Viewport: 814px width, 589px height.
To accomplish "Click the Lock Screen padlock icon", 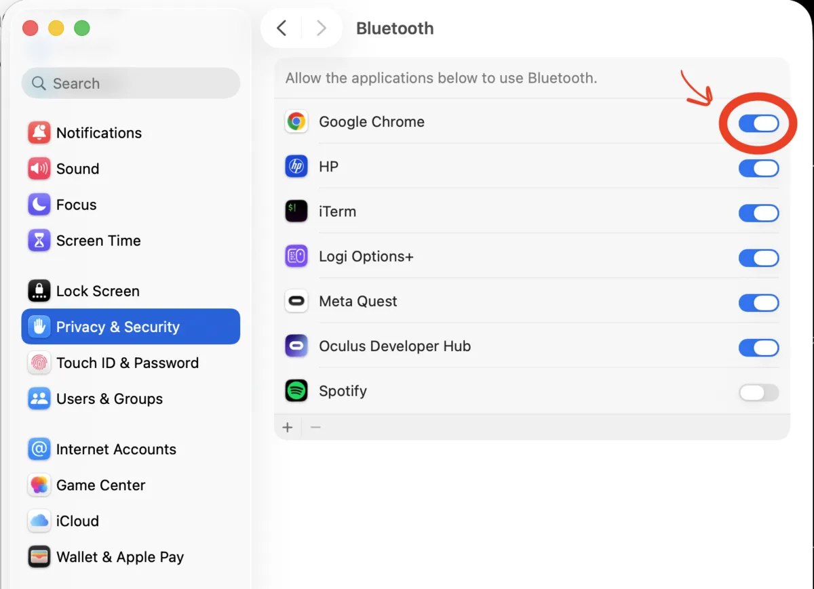I will coord(39,291).
